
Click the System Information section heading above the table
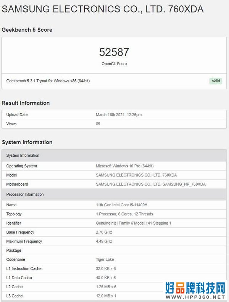click(27, 142)
